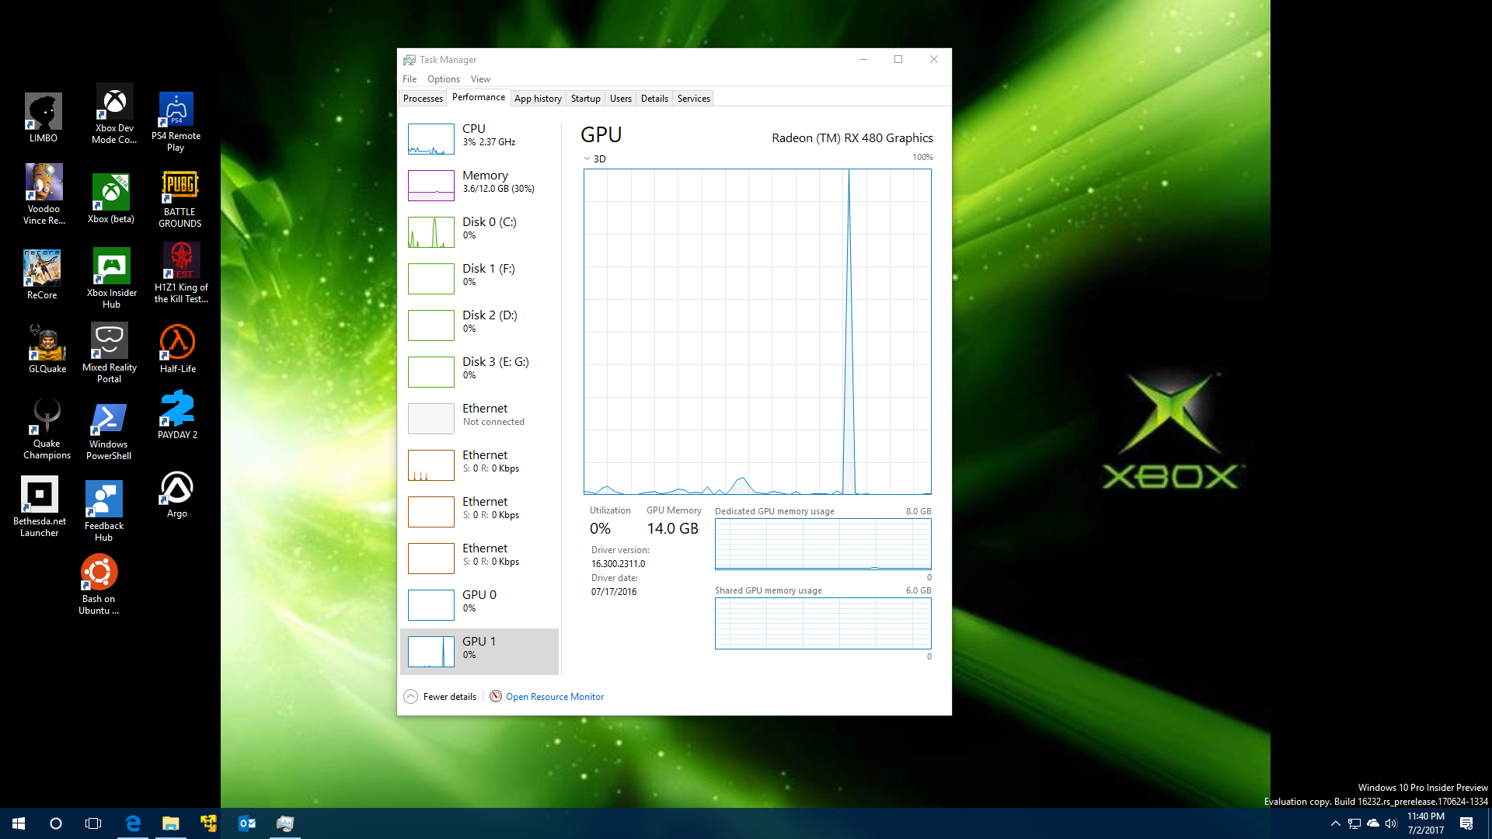Open Resource Monitor link

(555, 697)
